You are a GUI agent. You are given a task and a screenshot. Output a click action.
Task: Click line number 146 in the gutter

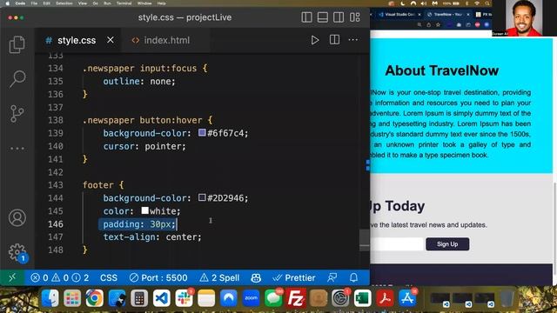click(56, 224)
